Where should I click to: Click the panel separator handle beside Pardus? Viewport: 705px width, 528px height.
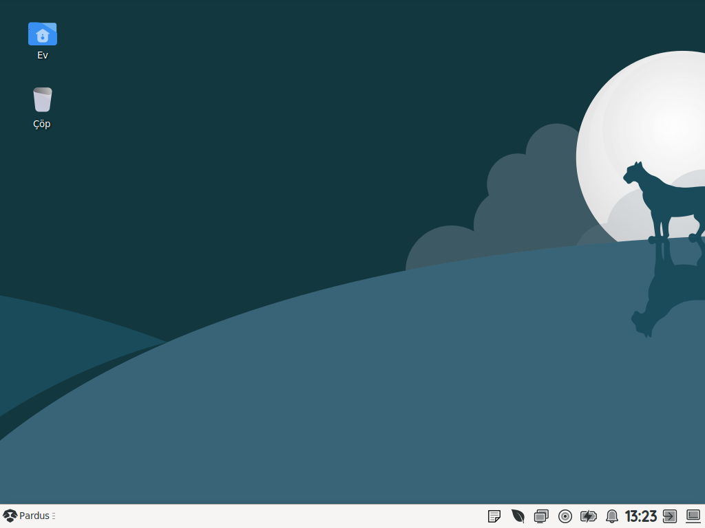pos(54,516)
